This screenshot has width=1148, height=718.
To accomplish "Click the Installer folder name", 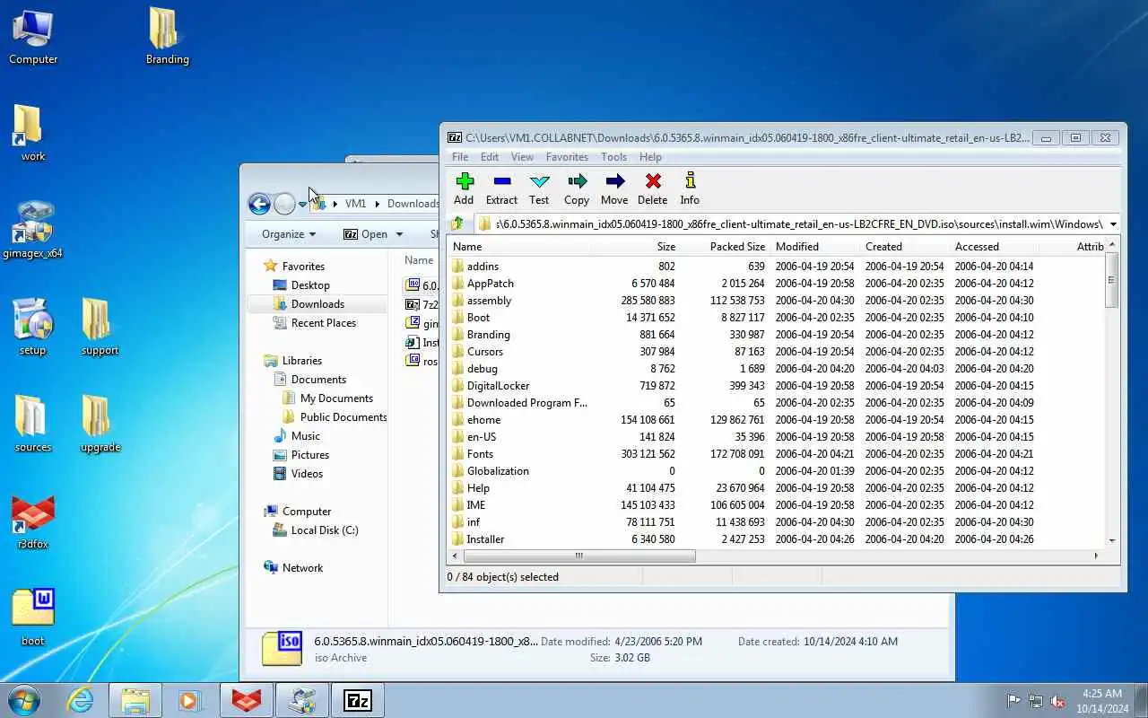I will (485, 539).
